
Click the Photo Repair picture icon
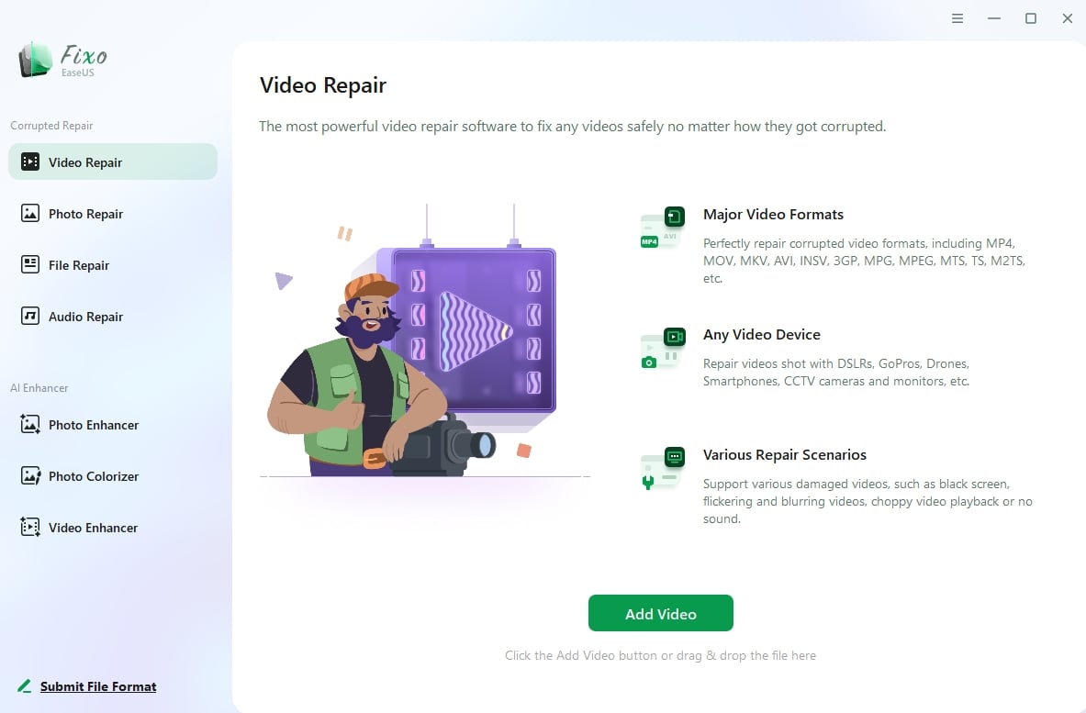point(29,213)
